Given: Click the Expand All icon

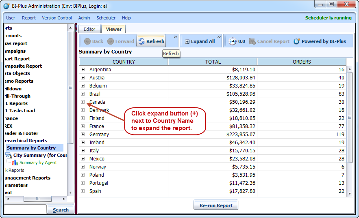Looking at the screenshot, I should click(x=187, y=41).
